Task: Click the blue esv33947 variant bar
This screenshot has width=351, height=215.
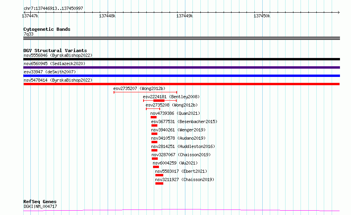Action: click(x=181, y=76)
